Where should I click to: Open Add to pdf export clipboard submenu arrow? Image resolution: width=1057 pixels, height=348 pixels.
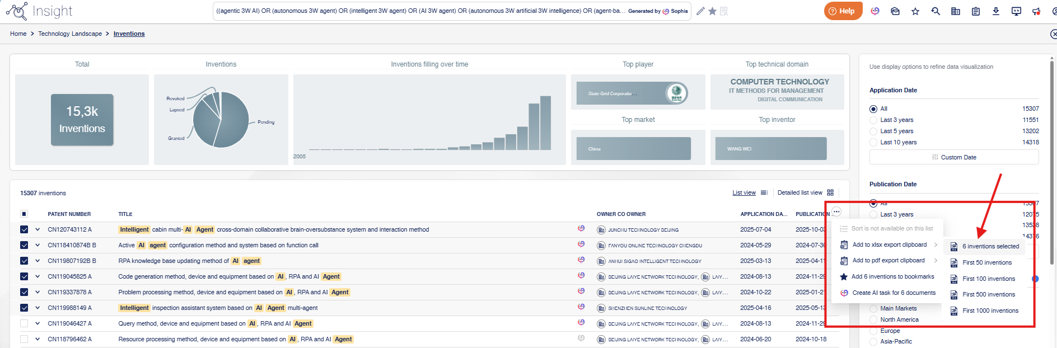(936, 260)
